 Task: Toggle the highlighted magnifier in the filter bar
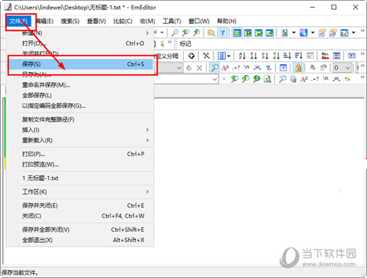coord(214,68)
